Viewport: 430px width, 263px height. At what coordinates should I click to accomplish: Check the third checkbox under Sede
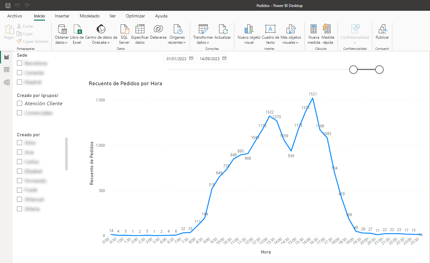coord(20,82)
